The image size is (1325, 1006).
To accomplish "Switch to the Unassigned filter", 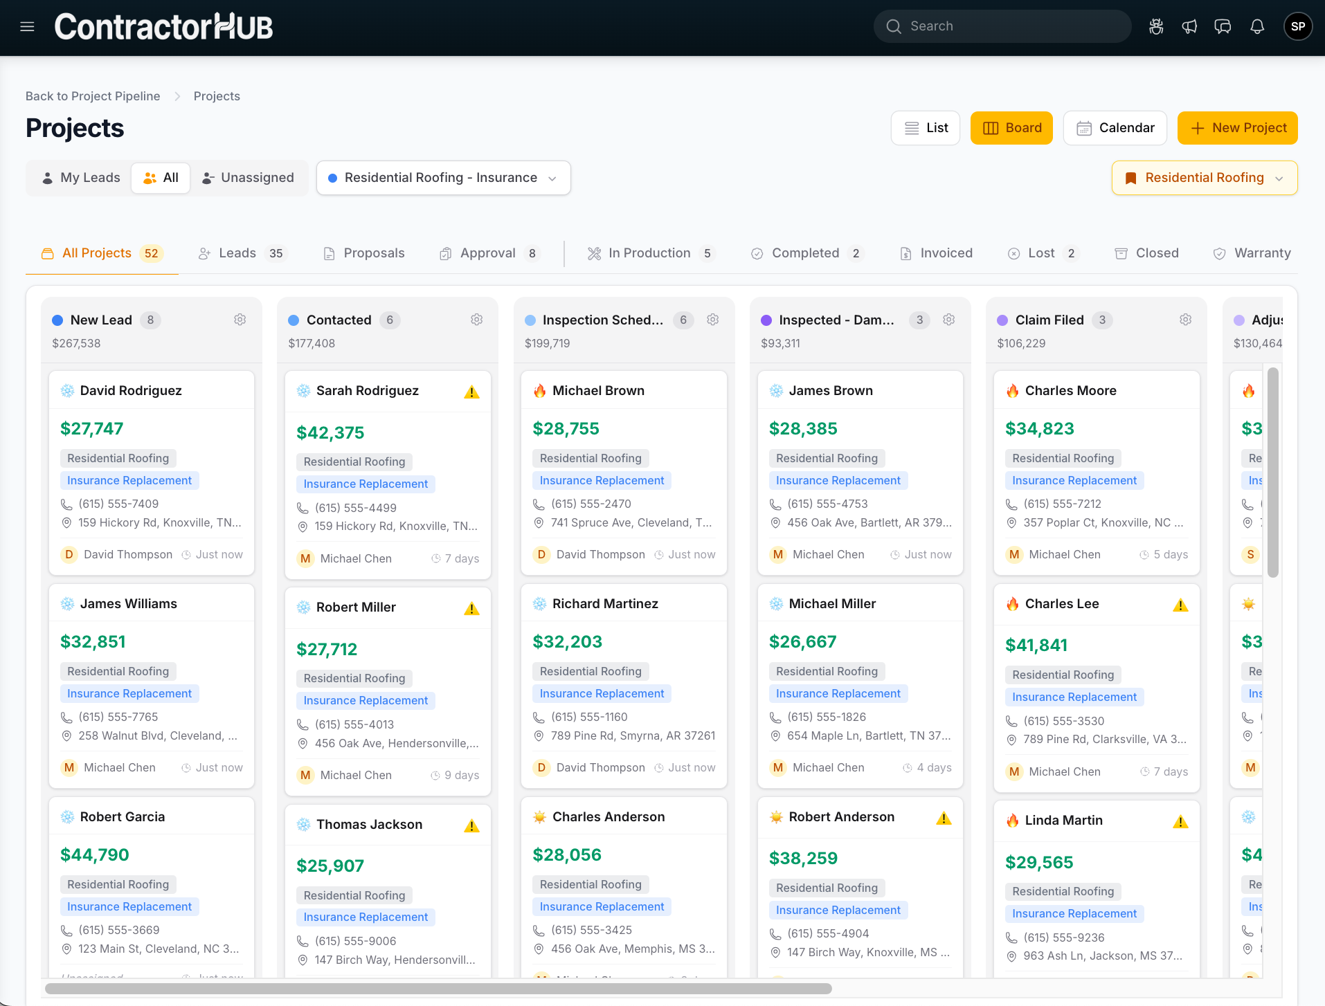I will [x=249, y=178].
